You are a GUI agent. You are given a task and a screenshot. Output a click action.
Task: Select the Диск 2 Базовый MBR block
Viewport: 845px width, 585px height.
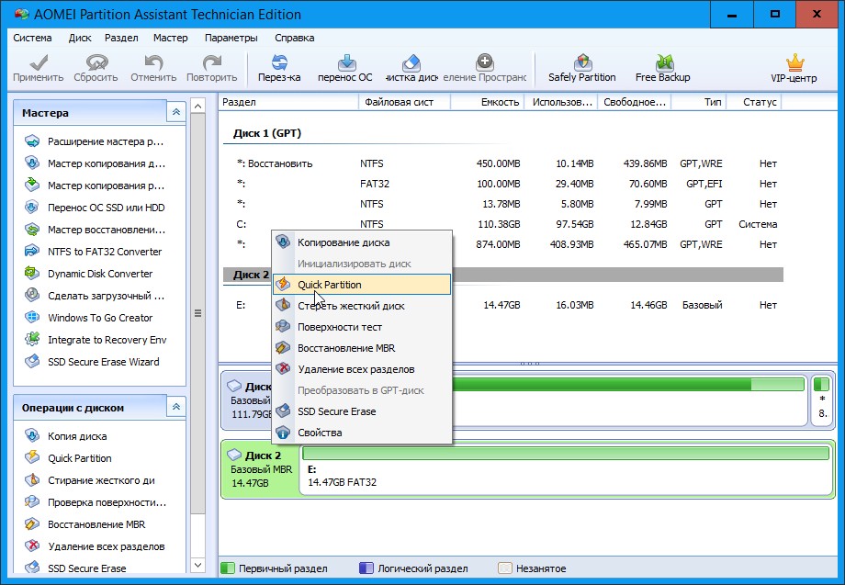point(261,468)
